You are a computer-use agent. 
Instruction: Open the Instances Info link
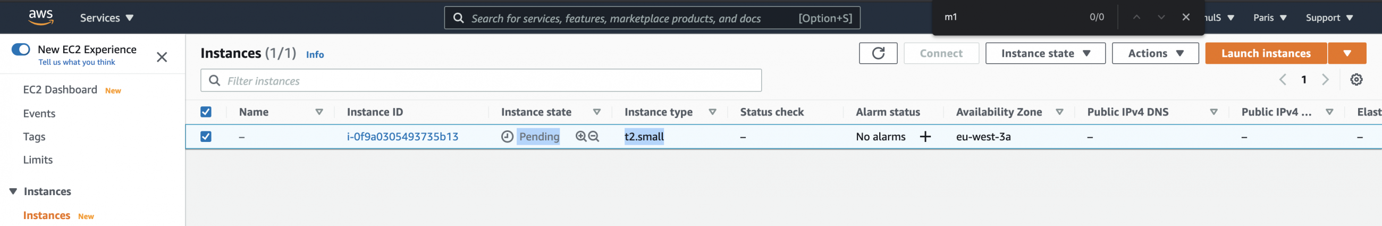coord(315,55)
